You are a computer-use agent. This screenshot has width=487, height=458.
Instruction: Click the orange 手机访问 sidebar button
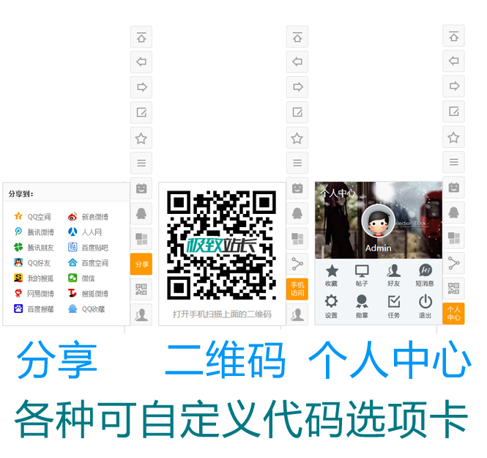pos(297,289)
